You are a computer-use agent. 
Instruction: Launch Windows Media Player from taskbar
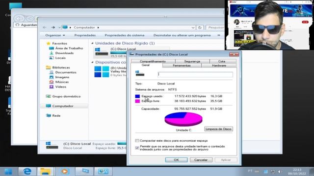(x=64, y=172)
